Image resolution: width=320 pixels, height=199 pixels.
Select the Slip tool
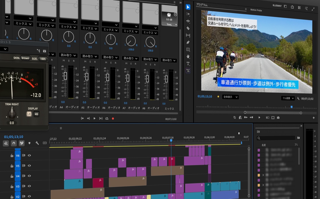click(188, 35)
